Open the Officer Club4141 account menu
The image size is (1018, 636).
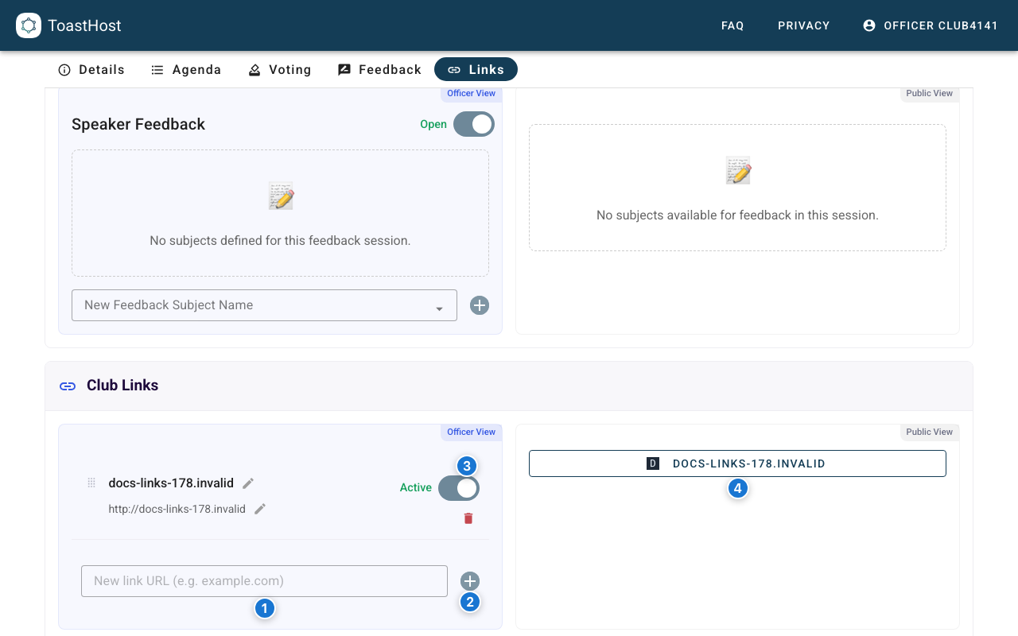930,25
